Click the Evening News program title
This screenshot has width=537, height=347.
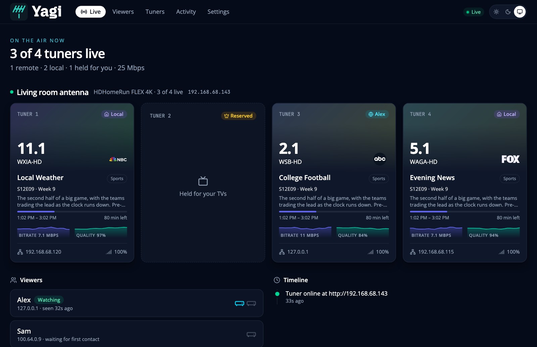(432, 178)
